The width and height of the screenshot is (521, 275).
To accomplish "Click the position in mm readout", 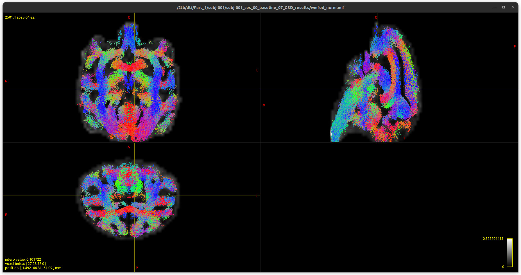I will (x=33, y=268).
